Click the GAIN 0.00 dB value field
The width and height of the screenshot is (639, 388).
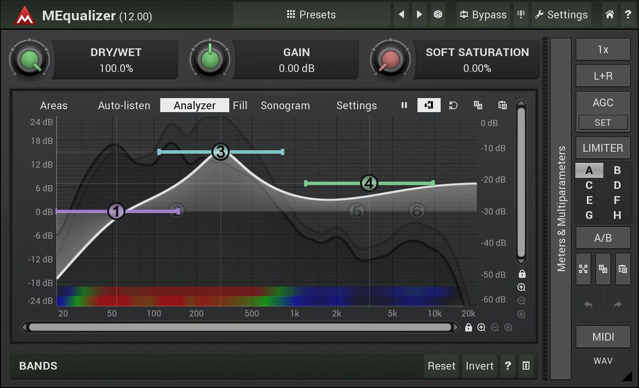point(296,60)
